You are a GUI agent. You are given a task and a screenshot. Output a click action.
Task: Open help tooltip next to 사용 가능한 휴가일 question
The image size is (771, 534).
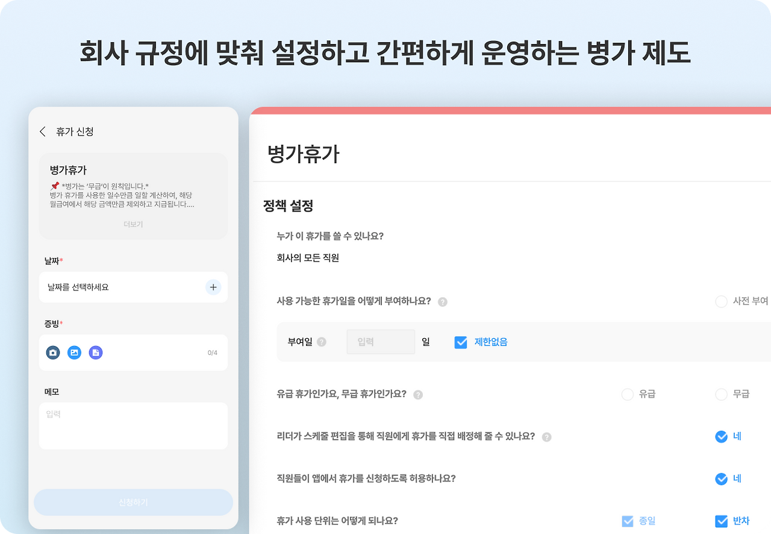pyautogui.click(x=443, y=301)
